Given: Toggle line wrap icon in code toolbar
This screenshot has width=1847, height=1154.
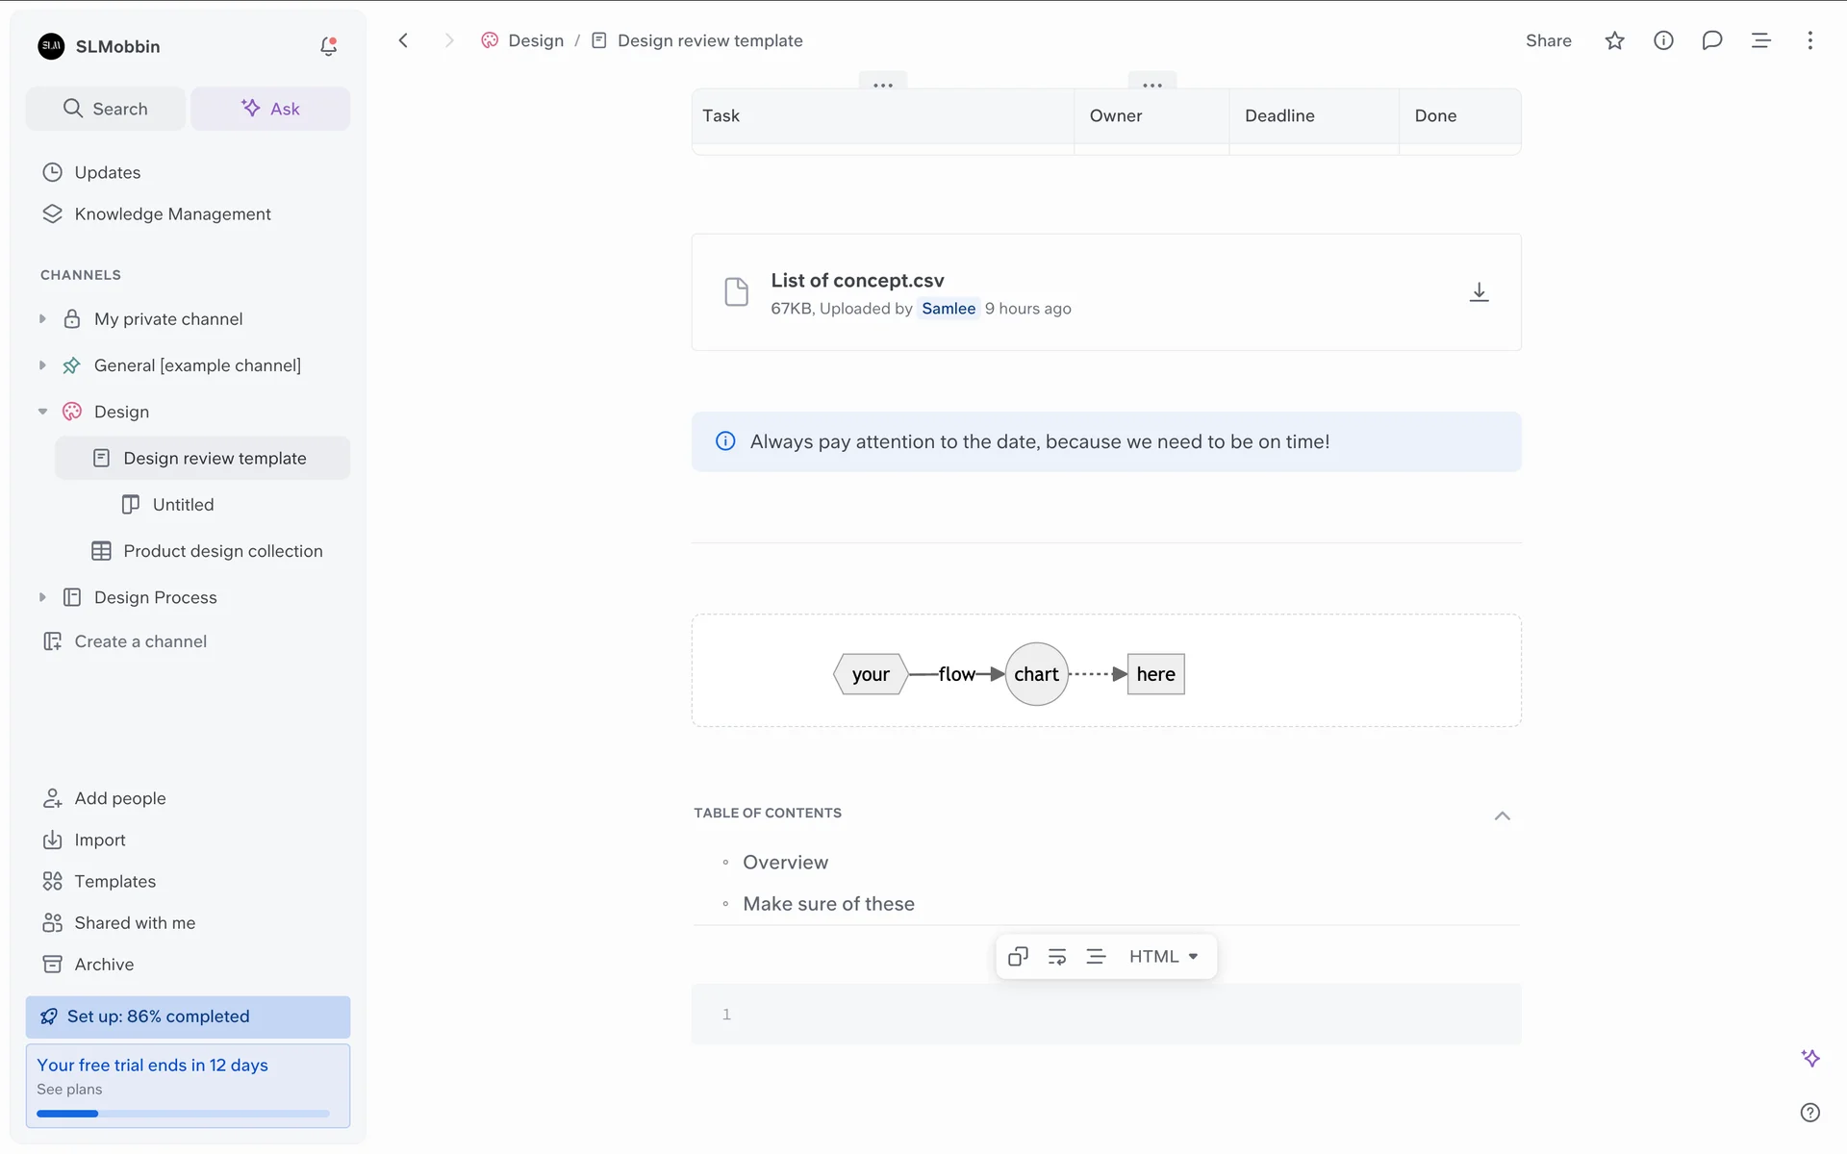Looking at the screenshot, I should click(x=1057, y=956).
